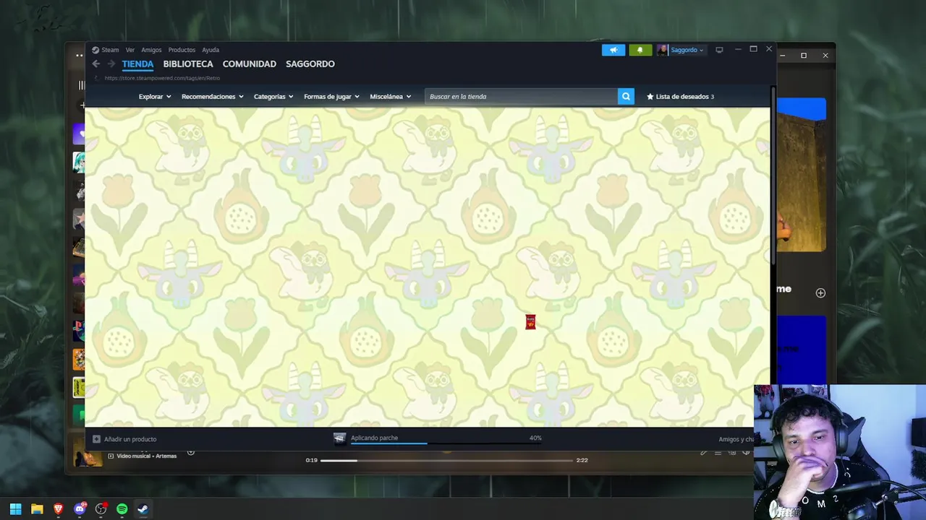Click the Steam taskbar icon
Viewport: 926px width, 520px height.
143,509
